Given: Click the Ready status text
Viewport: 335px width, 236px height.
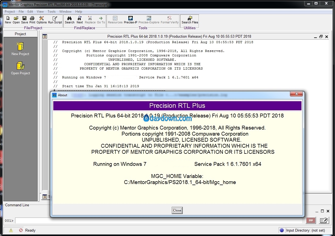Looking at the screenshot, I should point(30,230).
